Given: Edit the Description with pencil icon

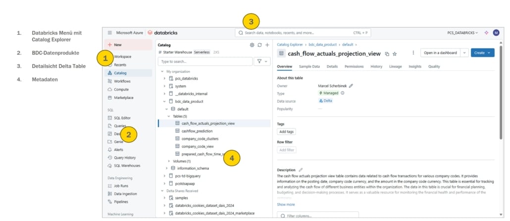Looking at the screenshot, I should point(301,170).
